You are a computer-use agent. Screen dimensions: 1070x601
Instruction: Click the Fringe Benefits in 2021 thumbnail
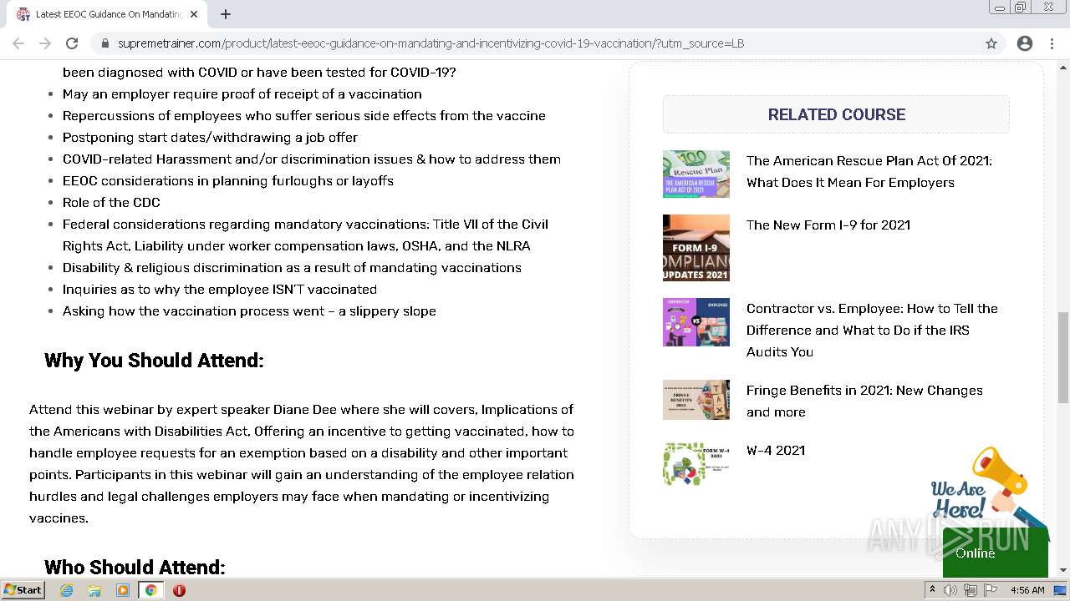pos(696,399)
